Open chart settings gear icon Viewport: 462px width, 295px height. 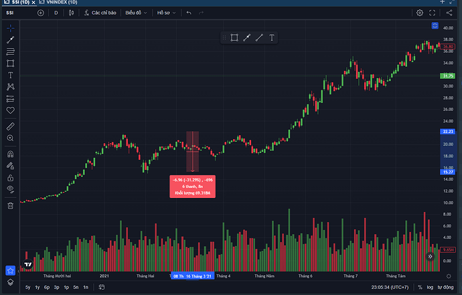pos(420,13)
